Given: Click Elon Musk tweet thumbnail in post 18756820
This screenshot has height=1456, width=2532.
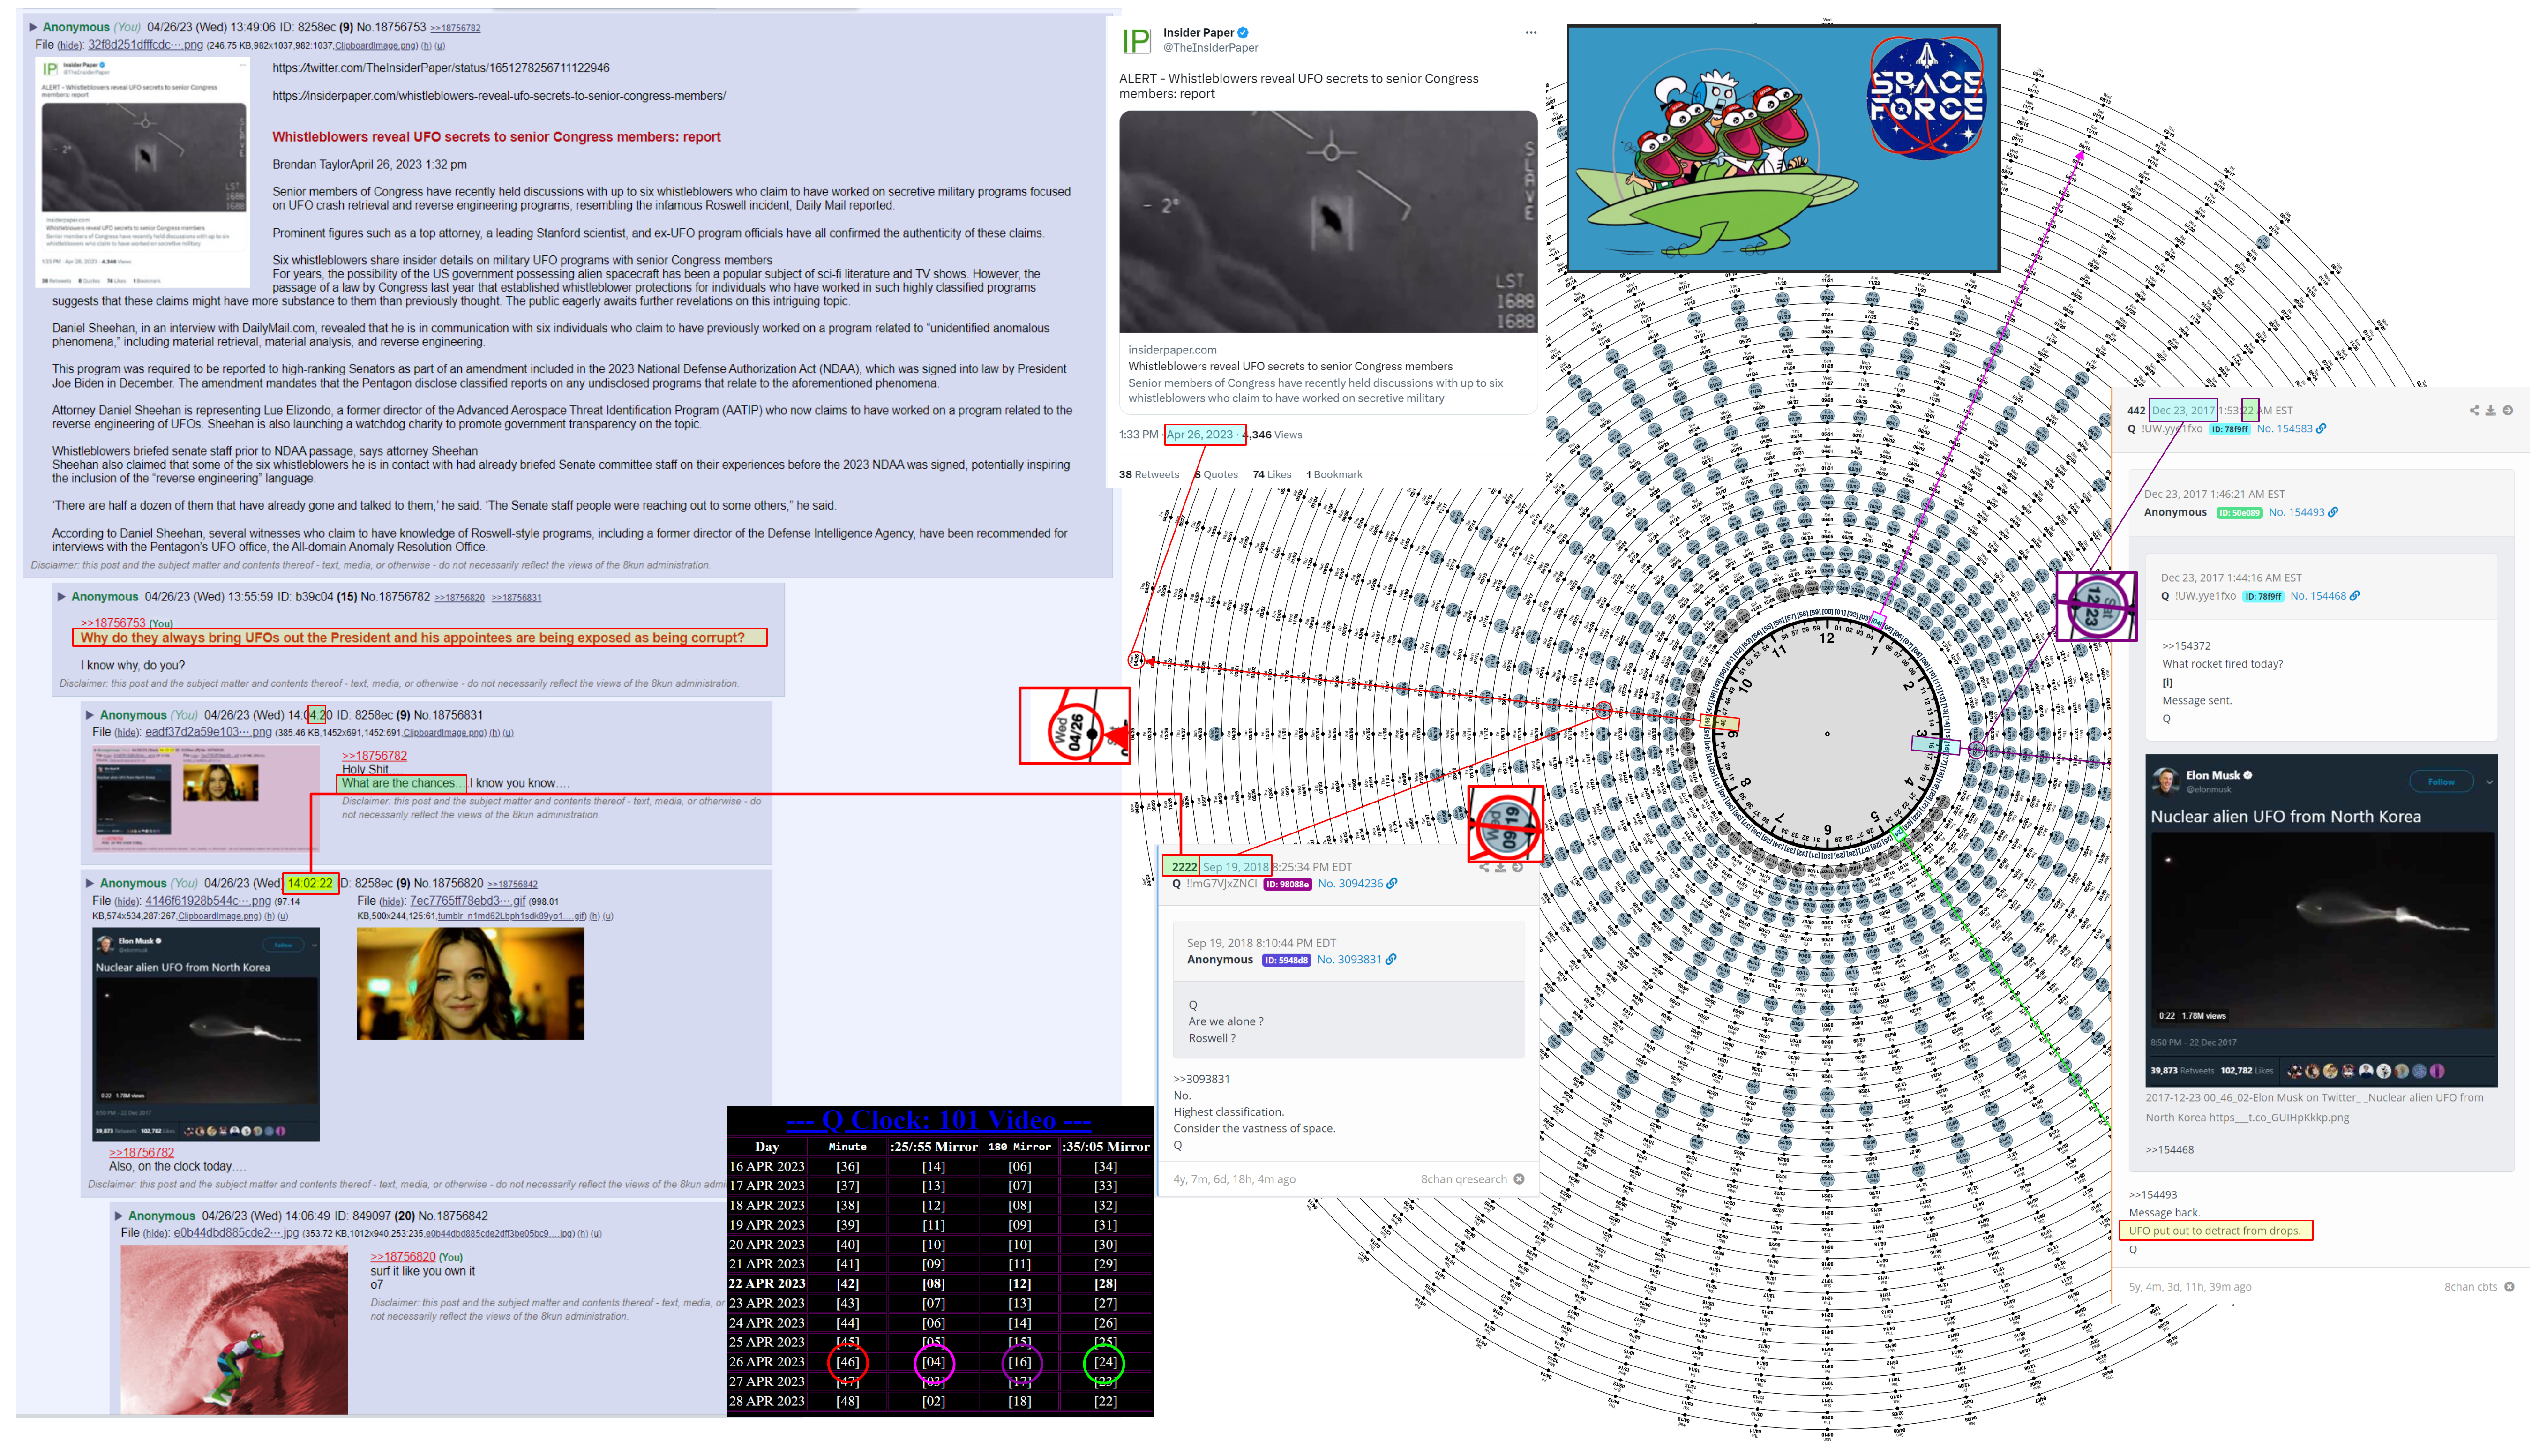Looking at the screenshot, I should click(x=206, y=1035).
